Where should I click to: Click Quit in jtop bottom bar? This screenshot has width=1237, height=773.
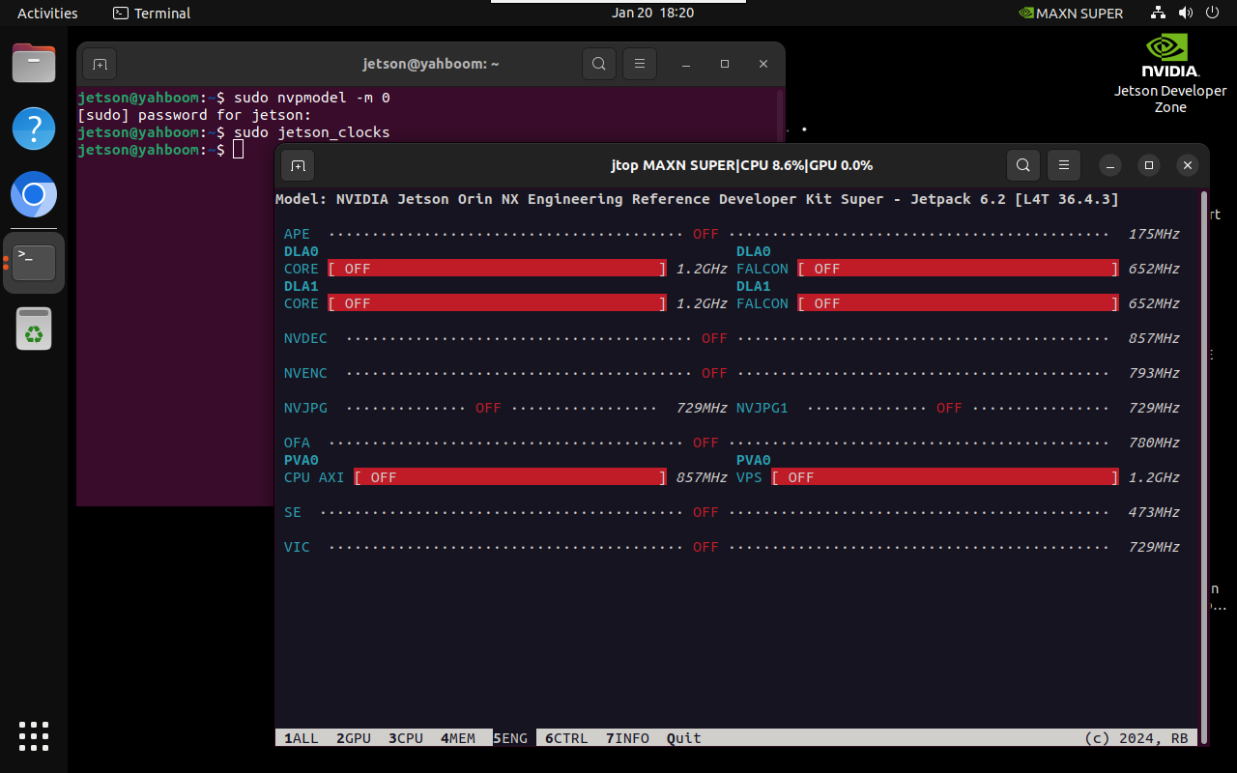click(x=683, y=738)
